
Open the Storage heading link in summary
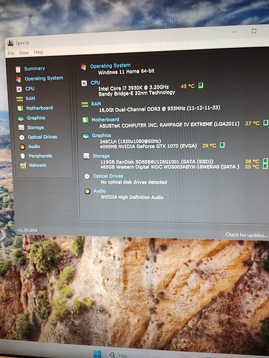pos(101,156)
